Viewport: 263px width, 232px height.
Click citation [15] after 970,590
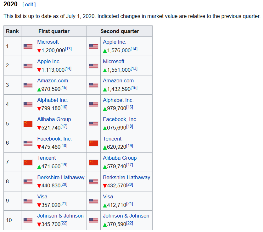click(x=64, y=88)
